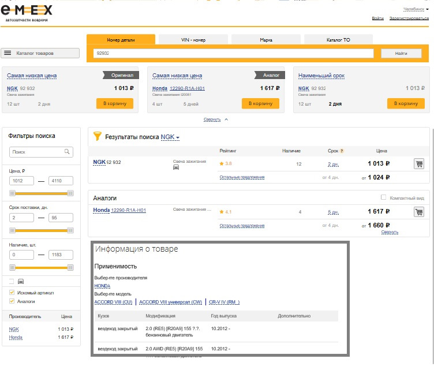
Task: Open Honda 12290-R1A-H01 link in Аналоги
Action: pos(129,210)
